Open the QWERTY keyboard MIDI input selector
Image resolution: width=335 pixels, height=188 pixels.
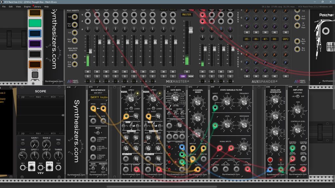coord(98,97)
